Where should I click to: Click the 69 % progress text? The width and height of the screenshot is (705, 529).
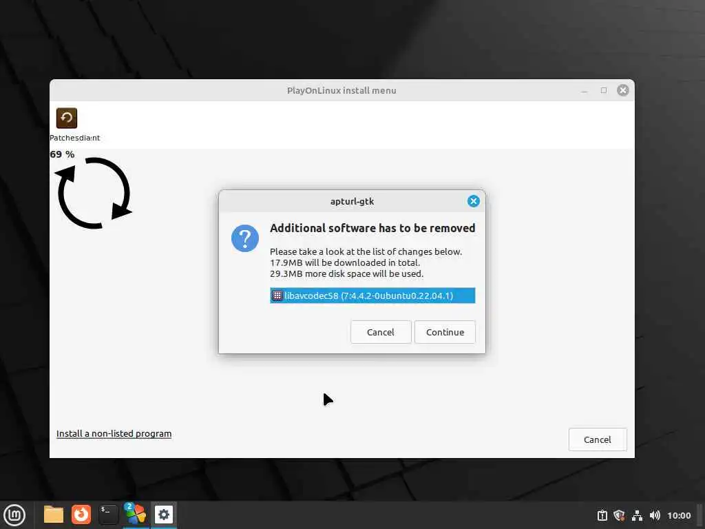(62, 154)
